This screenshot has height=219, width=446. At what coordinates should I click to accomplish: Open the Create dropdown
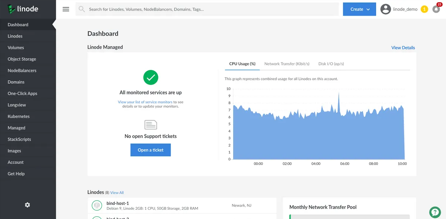tap(360, 9)
